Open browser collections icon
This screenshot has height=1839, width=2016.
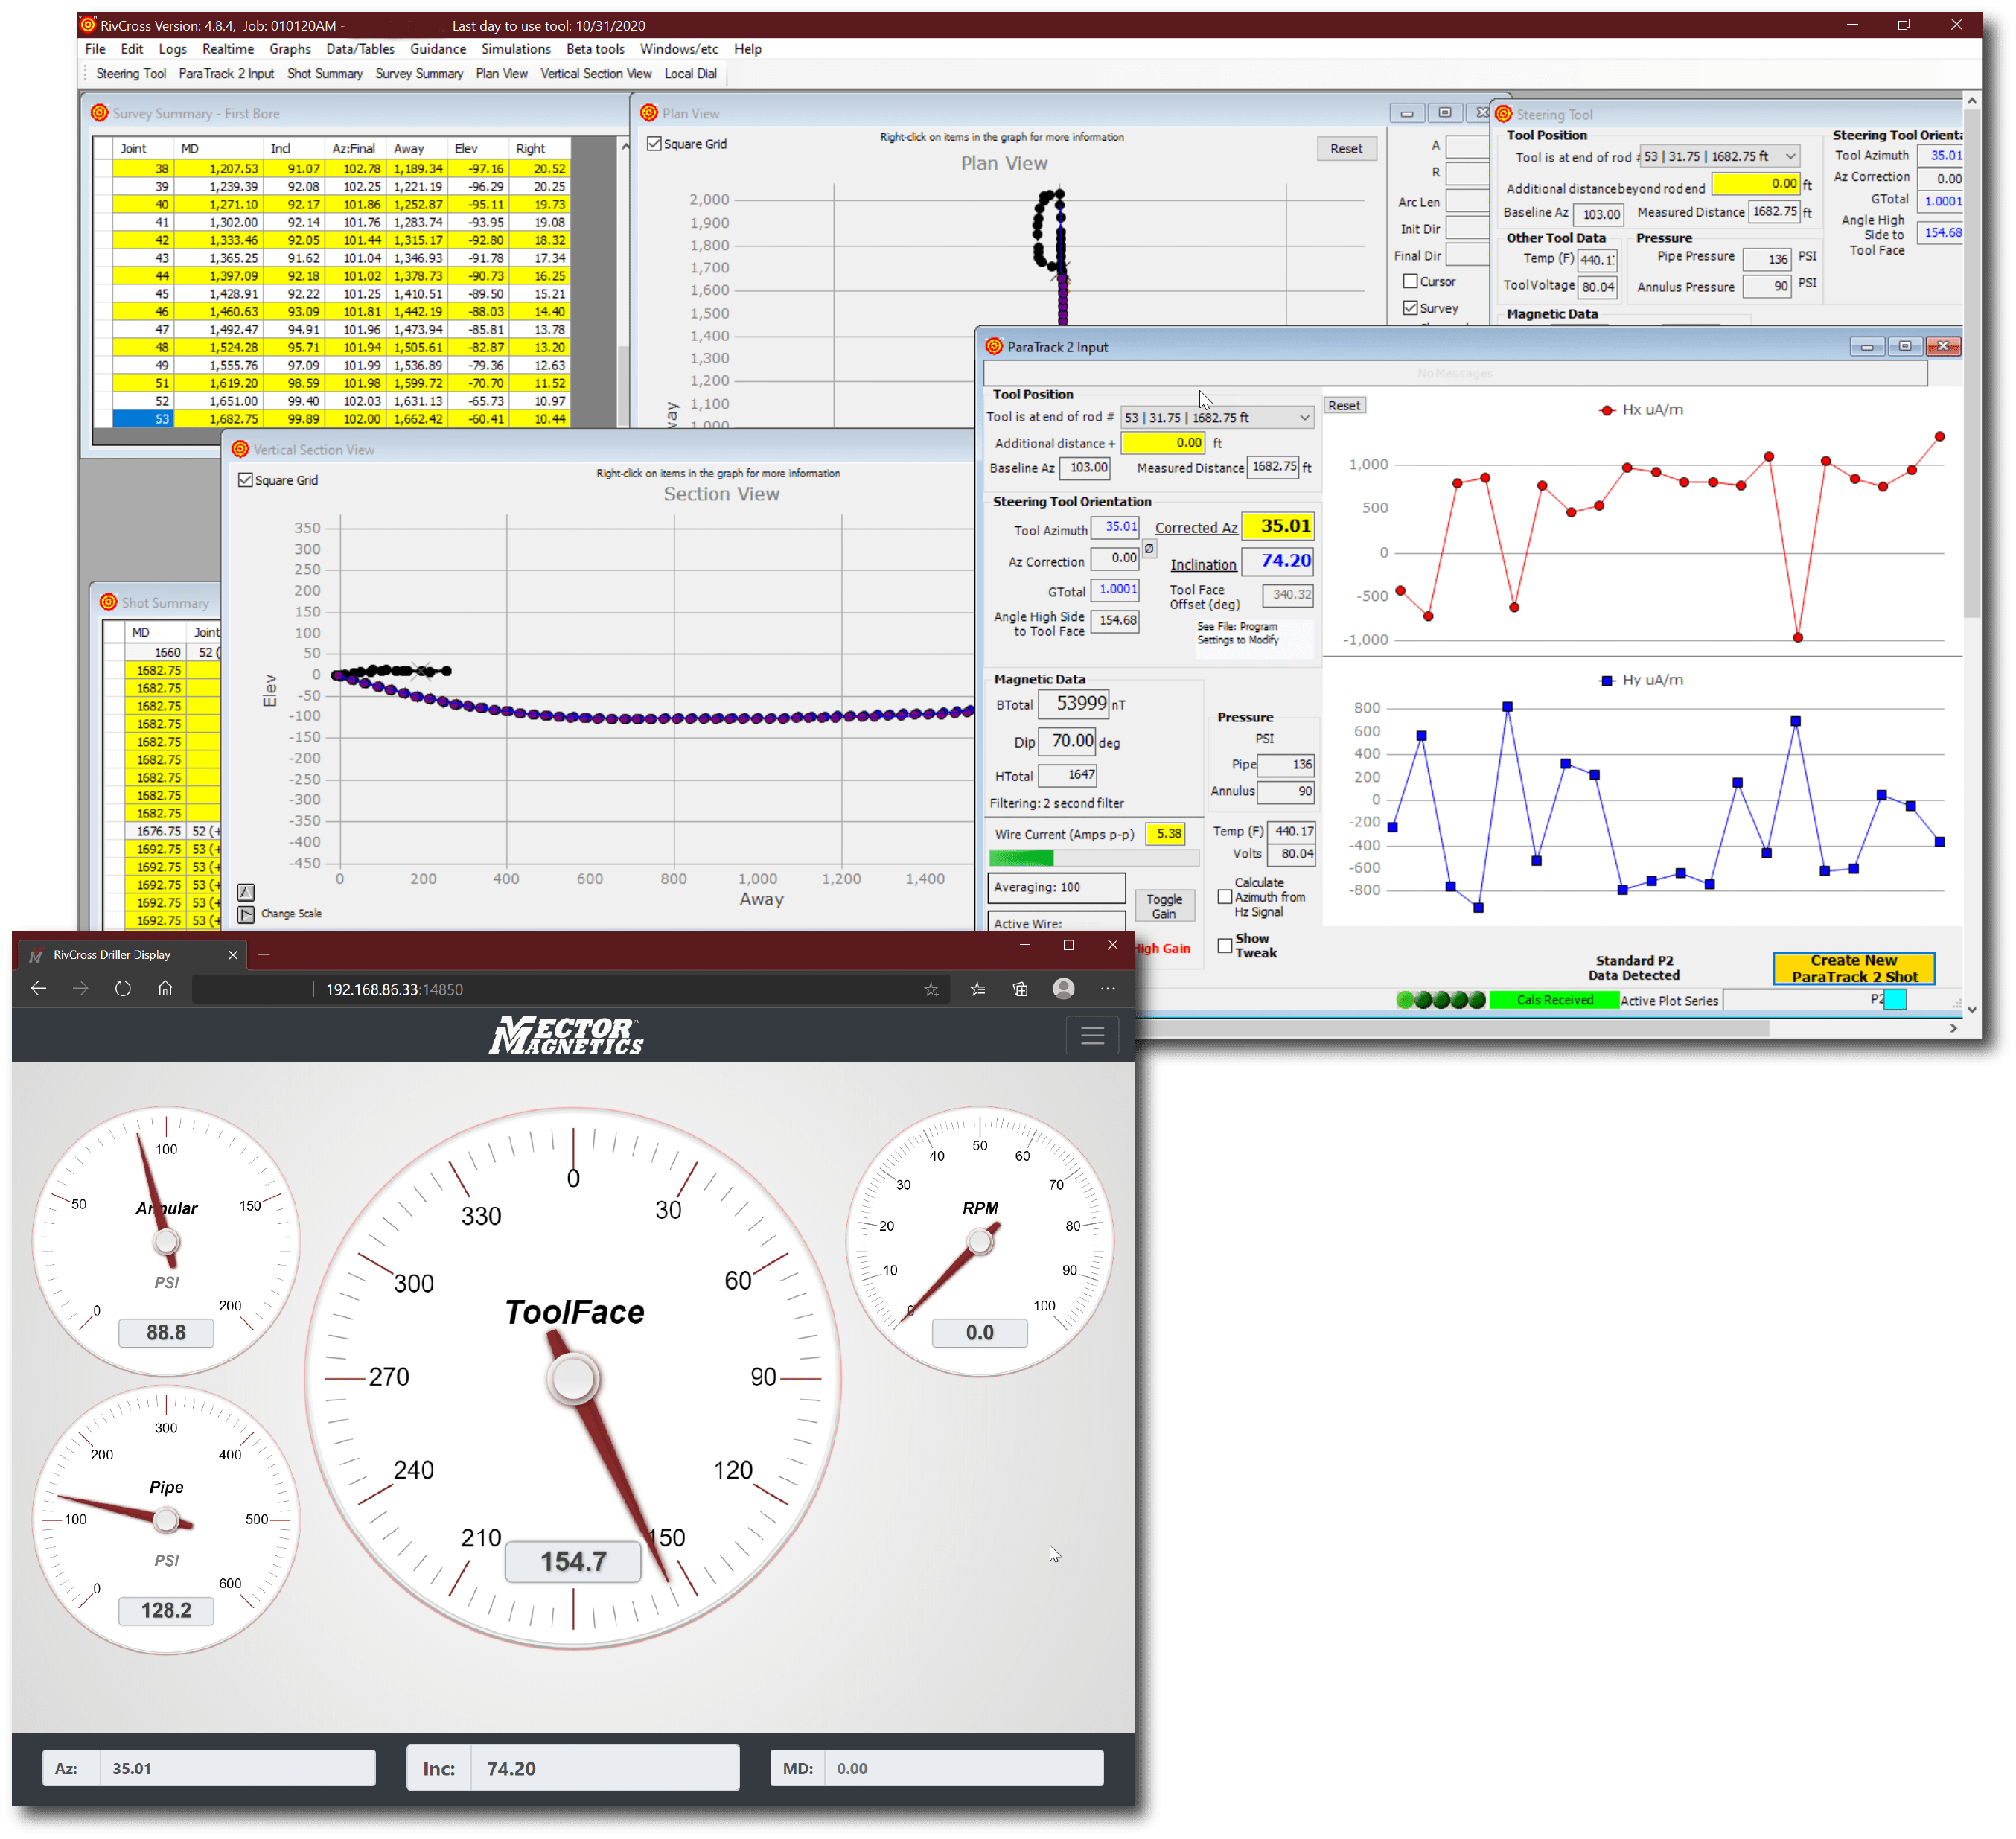point(1020,989)
